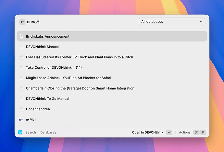Choose the Chamberlain Closing Garage Door result
The image size is (224, 152).
[x=80, y=88]
